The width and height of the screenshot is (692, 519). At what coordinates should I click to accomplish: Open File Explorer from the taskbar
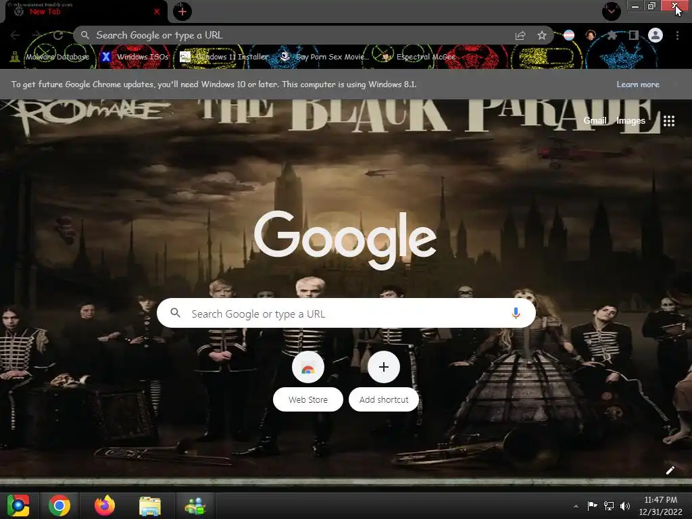[x=150, y=506]
